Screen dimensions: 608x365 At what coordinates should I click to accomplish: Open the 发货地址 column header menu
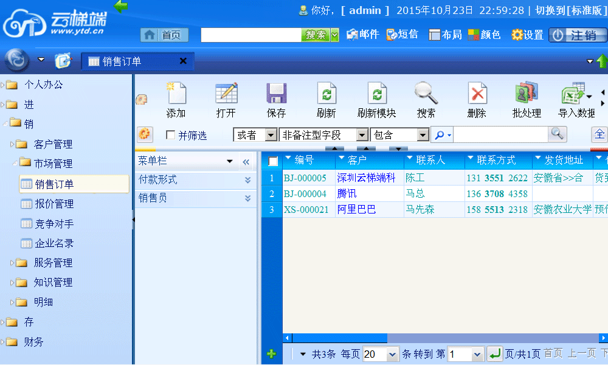(x=538, y=158)
